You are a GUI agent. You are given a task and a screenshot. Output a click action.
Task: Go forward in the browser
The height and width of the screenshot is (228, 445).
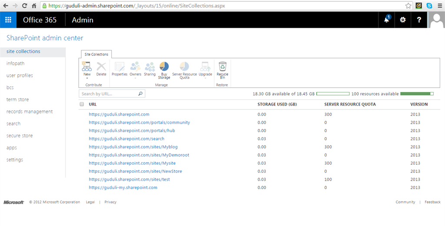[15, 6]
